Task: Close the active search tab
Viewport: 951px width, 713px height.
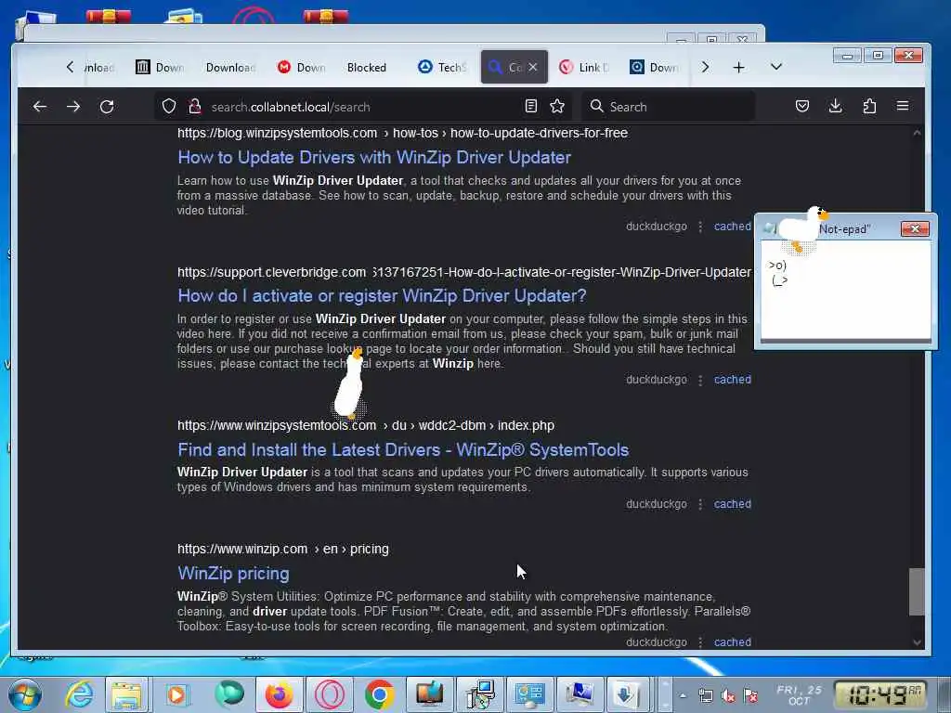Action: click(532, 67)
